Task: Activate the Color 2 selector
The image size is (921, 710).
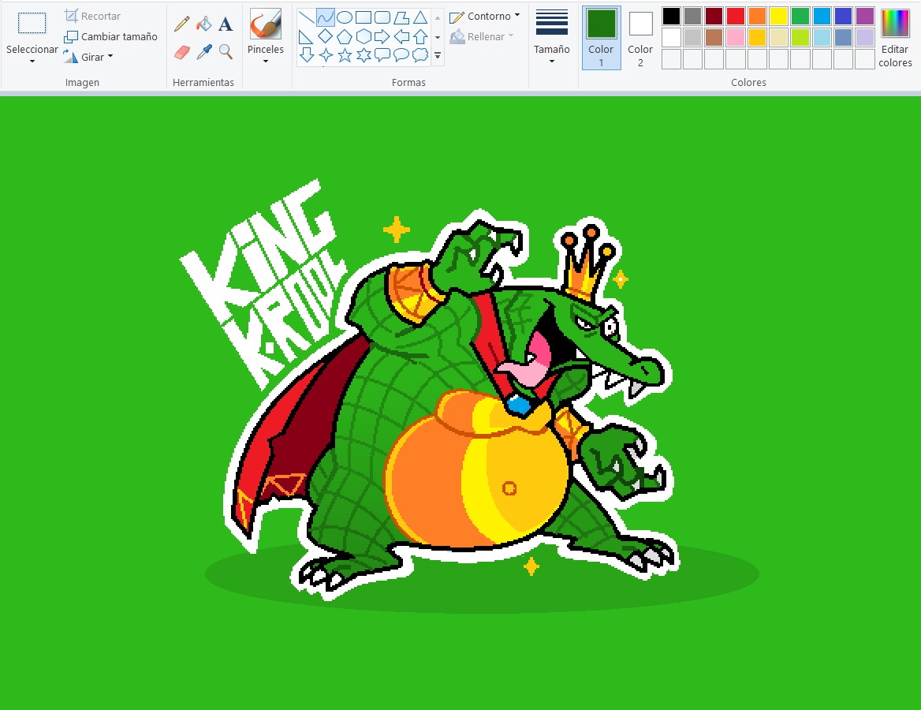Action: (x=640, y=38)
